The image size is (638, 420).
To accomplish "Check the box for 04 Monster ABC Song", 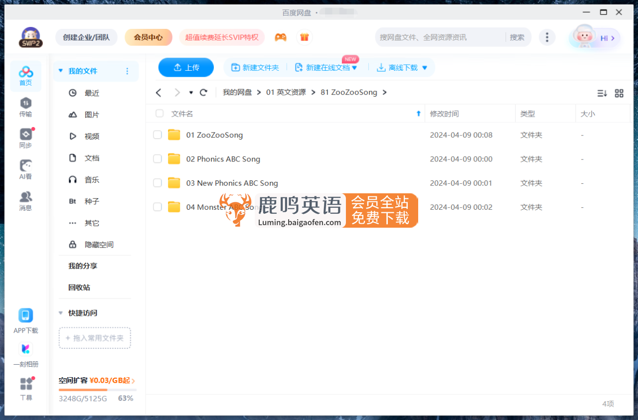I will click(x=158, y=207).
